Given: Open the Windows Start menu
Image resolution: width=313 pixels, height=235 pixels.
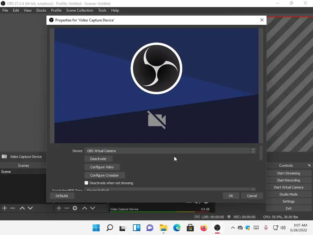Looking at the screenshot, I should tap(96, 228).
